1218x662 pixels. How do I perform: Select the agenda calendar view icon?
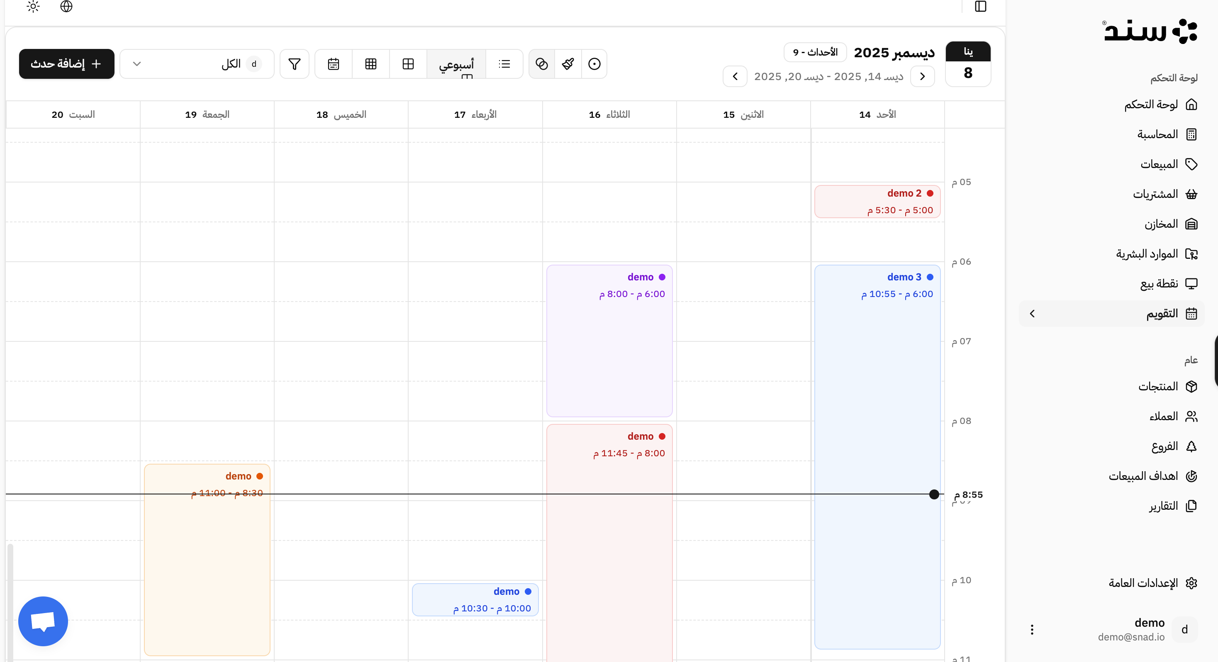click(334, 64)
